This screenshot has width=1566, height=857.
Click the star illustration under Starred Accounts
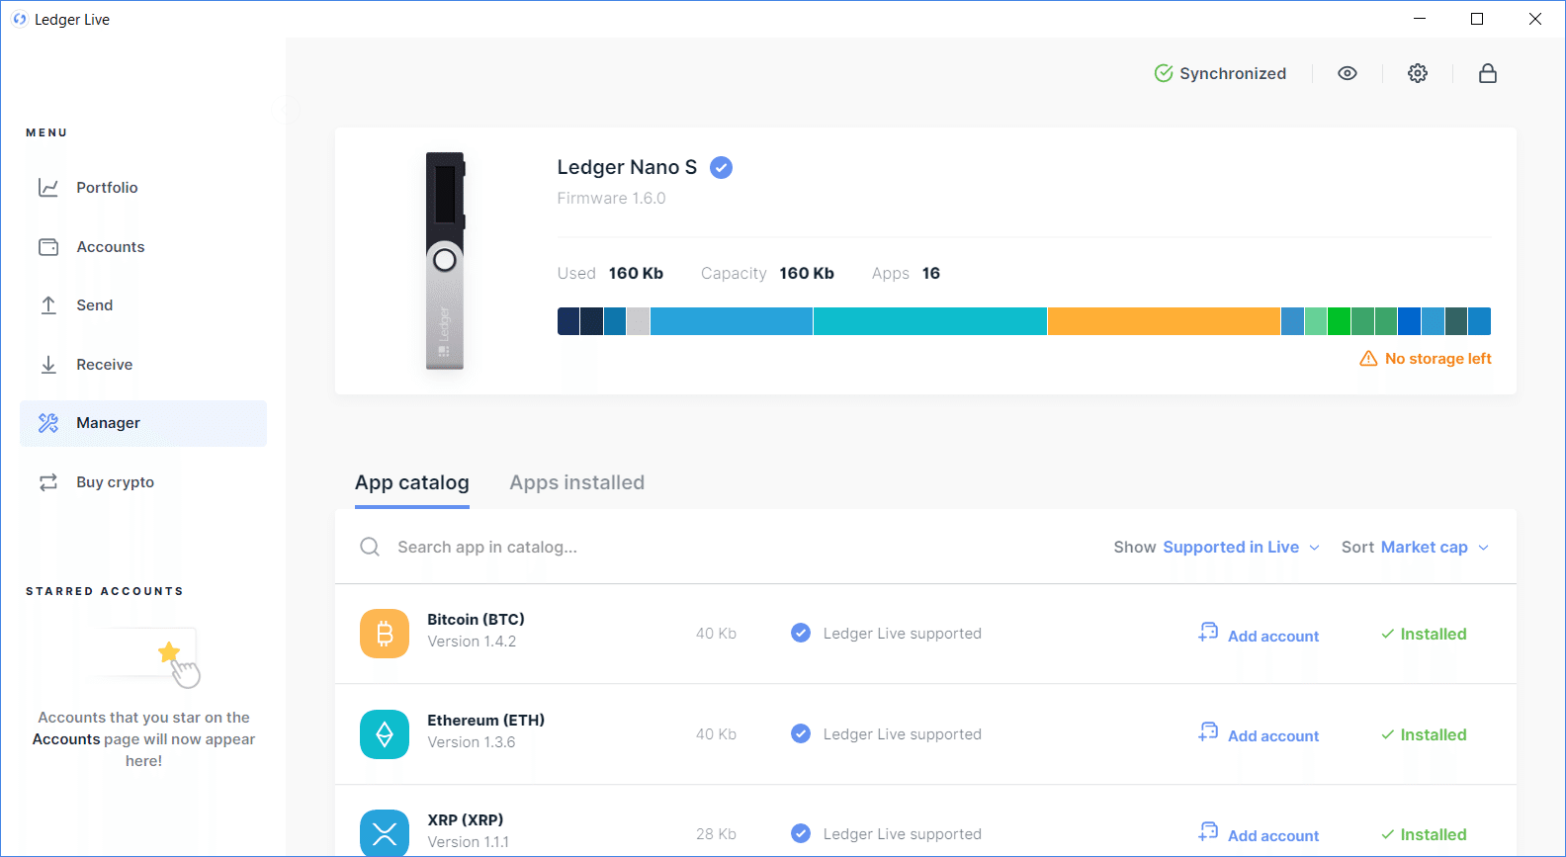click(x=169, y=652)
